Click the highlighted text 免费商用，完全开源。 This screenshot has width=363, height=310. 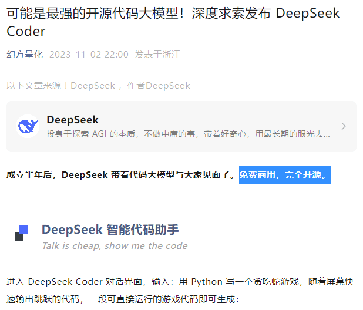[285, 175]
